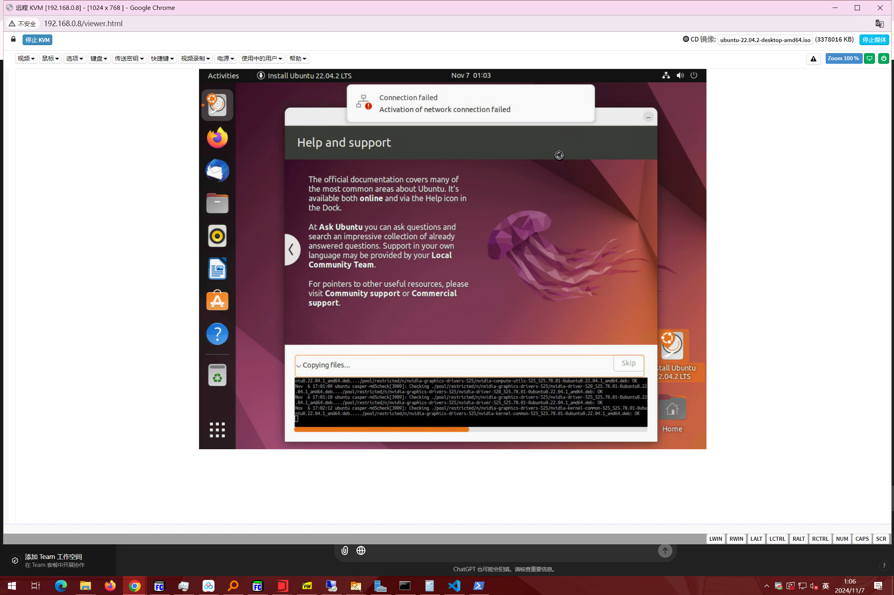Viewport: 894px width, 595px height.
Task: Collapse the Copying files details chevron
Action: click(x=299, y=366)
